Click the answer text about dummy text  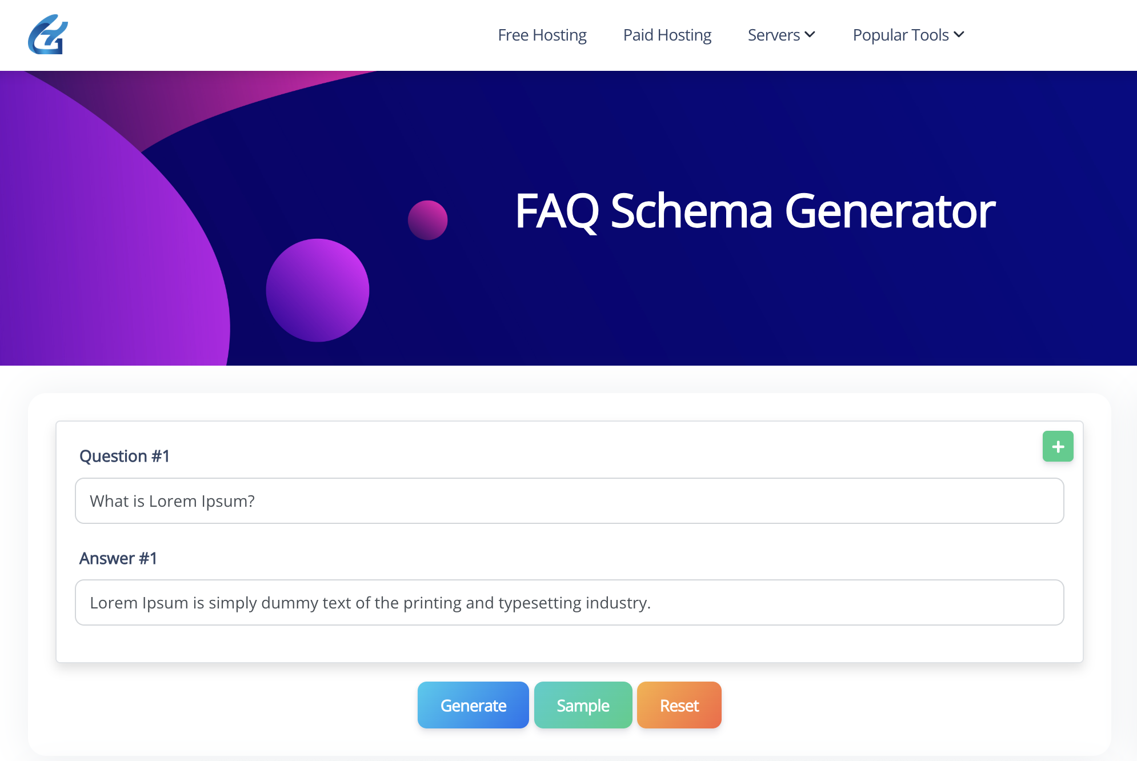pos(370,602)
